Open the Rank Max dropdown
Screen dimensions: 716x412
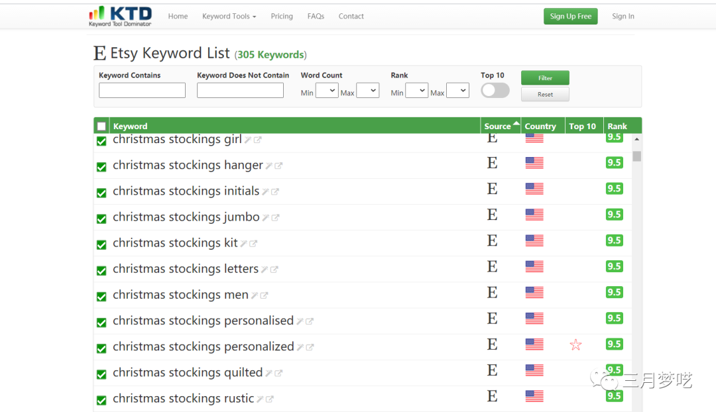pyautogui.click(x=457, y=91)
